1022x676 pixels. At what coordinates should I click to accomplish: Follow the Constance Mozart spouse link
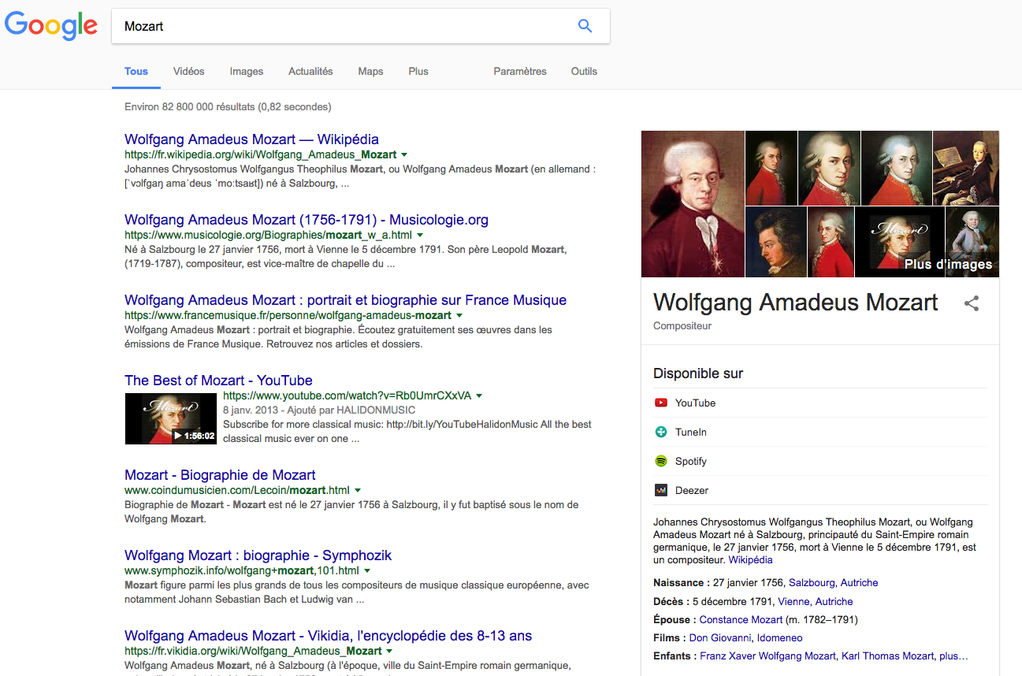[741, 619]
